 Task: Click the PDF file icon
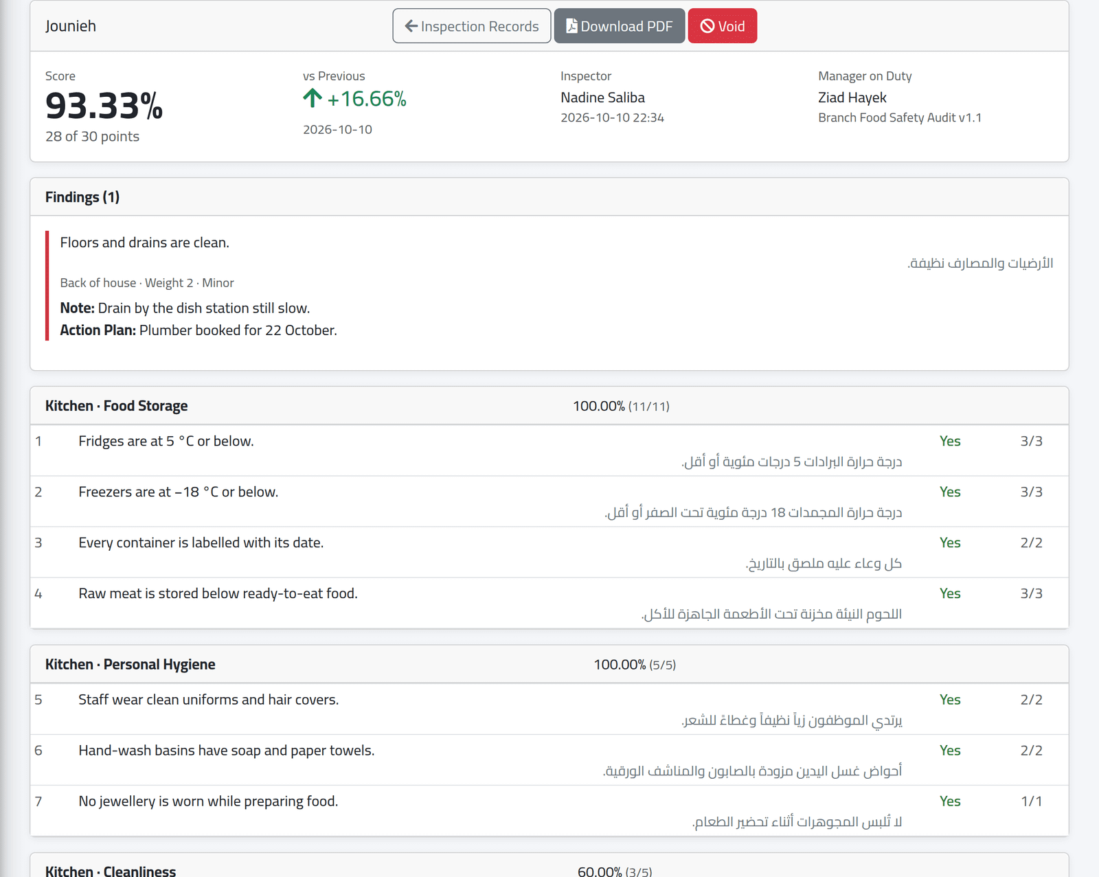pos(571,26)
